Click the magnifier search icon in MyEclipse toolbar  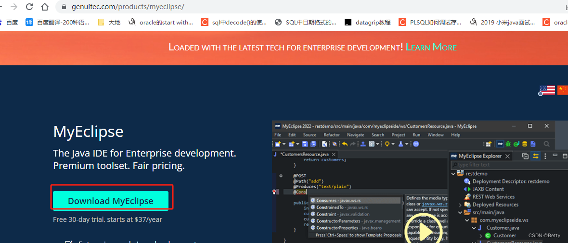point(546,144)
